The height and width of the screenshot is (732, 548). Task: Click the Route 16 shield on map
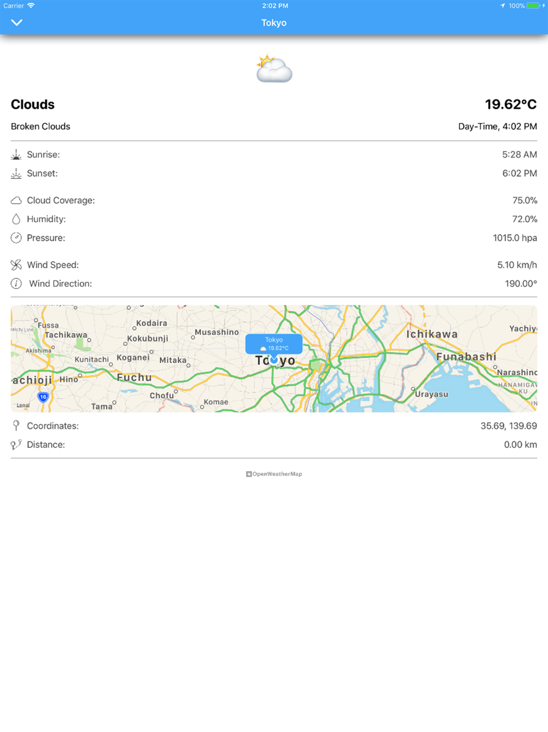tap(43, 397)
